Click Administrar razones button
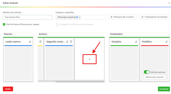The width and height of the screenshot is (171, 94). click(x=154, y=77)
